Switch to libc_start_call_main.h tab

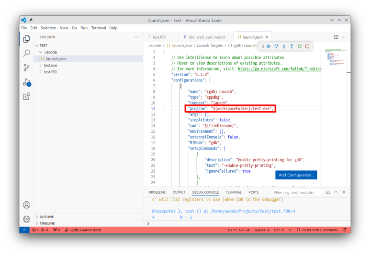tap(207, 37)
